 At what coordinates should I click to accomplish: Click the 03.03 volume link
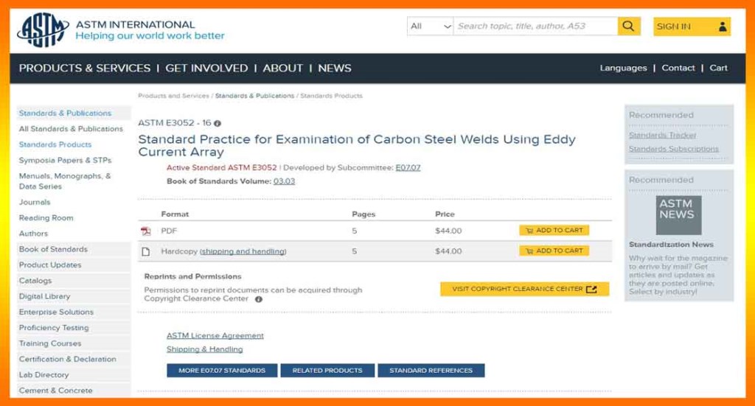tap(284, 181)
